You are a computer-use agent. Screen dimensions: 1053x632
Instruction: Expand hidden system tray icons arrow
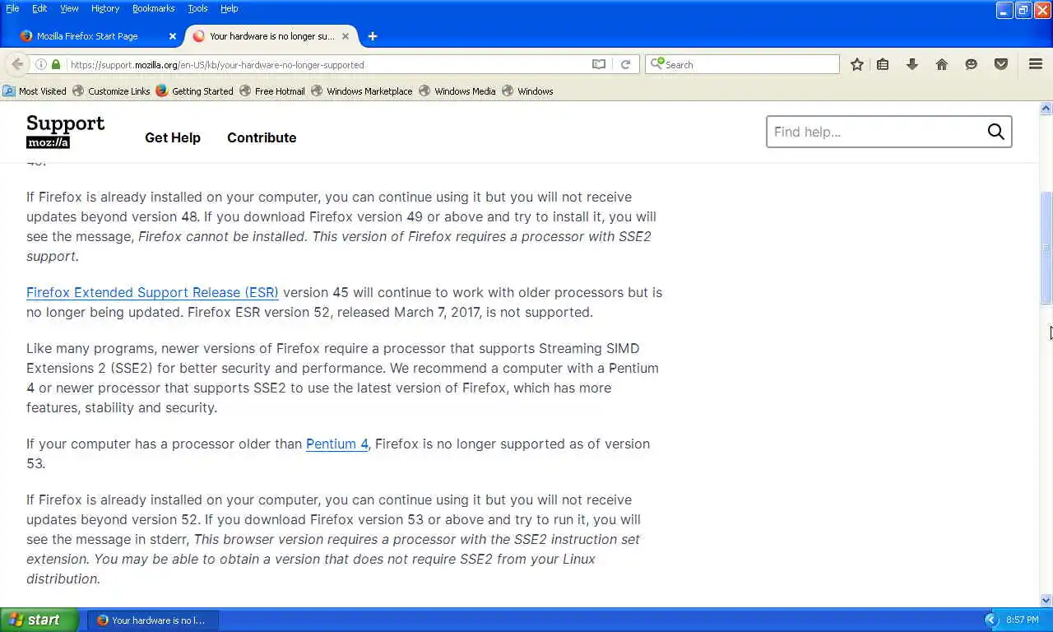990,620
